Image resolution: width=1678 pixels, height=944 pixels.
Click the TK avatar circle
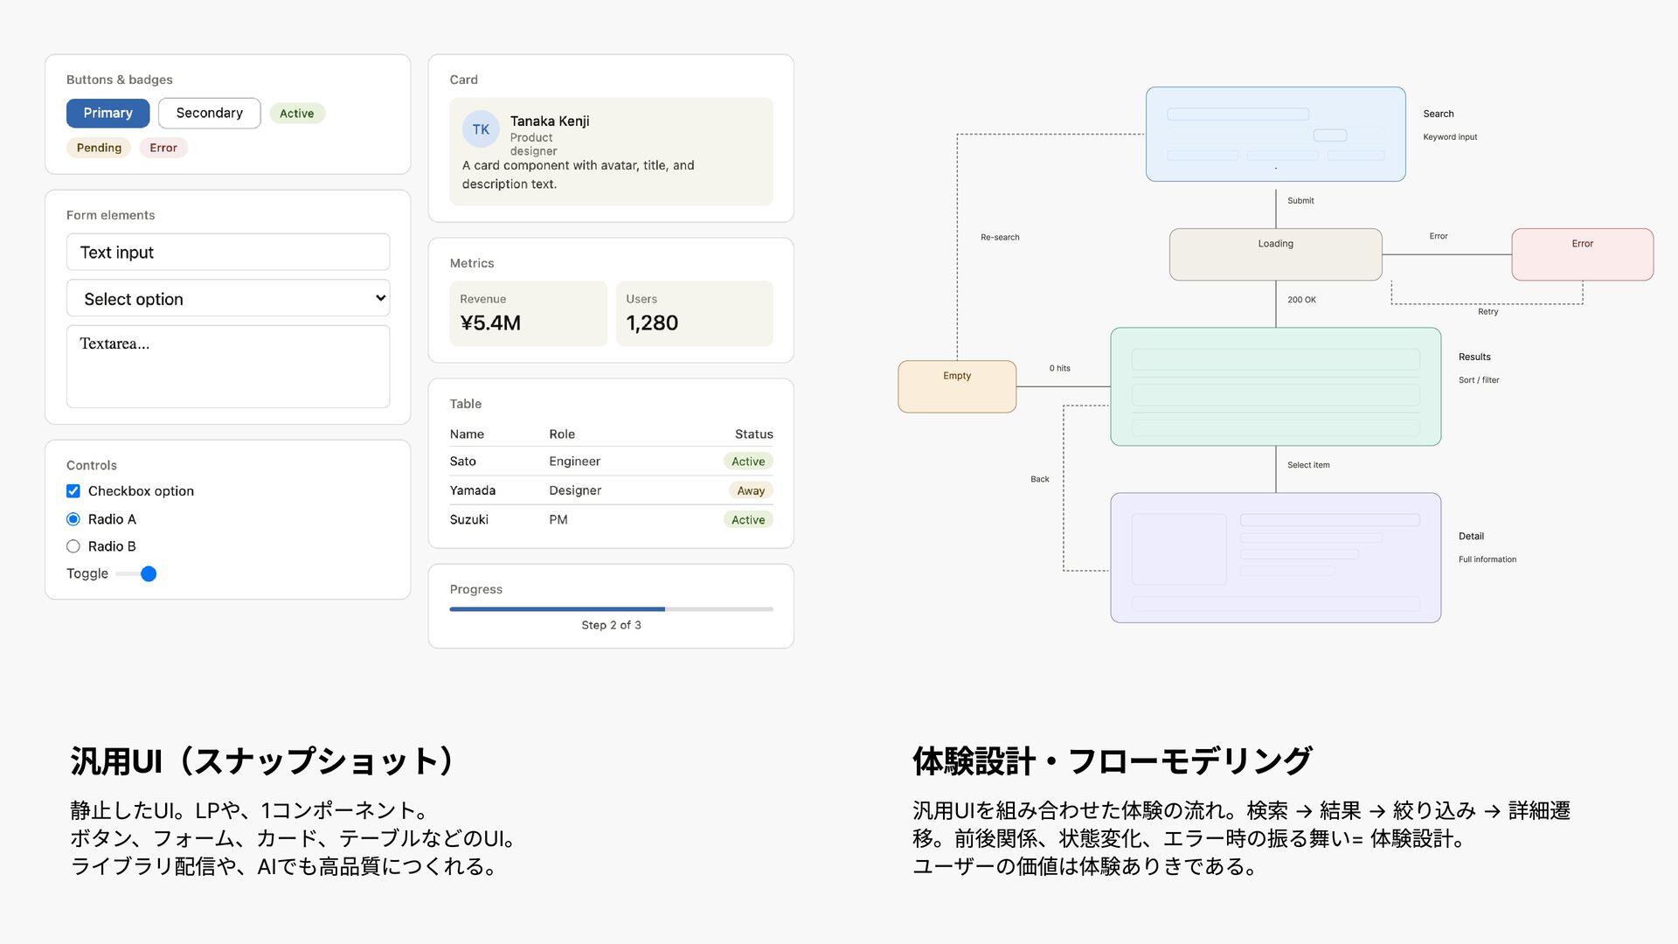click(481, 129)
